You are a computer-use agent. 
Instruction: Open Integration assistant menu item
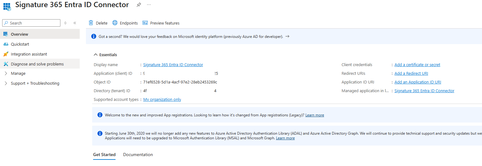(40, 54)
